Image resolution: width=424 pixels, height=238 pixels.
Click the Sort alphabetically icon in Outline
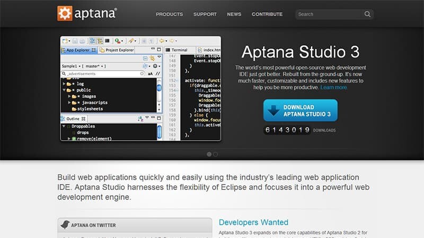point(140,118)
